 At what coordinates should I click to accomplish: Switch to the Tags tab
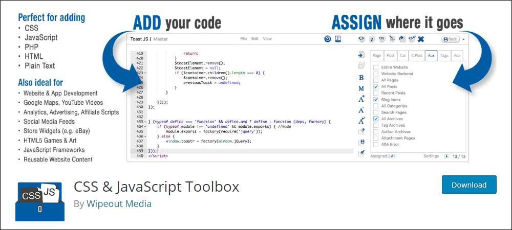444,56
